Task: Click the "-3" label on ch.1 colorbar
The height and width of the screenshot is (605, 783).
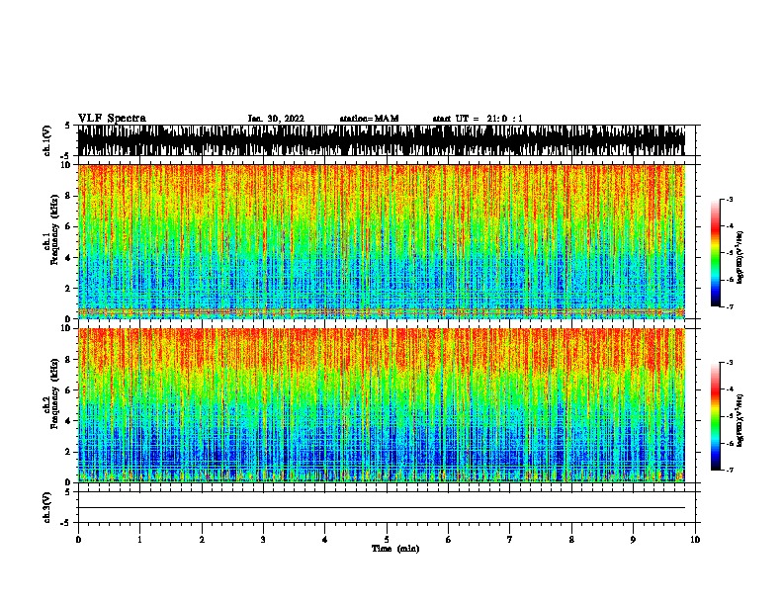Action: pos(730,199)
